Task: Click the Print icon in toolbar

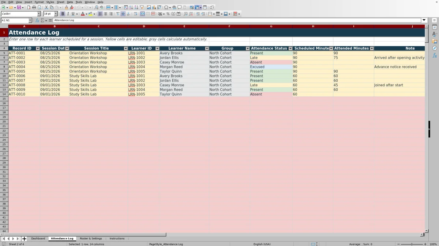Action: click(x=34, y=7)
